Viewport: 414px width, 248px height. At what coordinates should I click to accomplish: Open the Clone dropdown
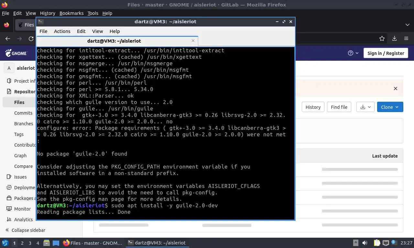390,107
